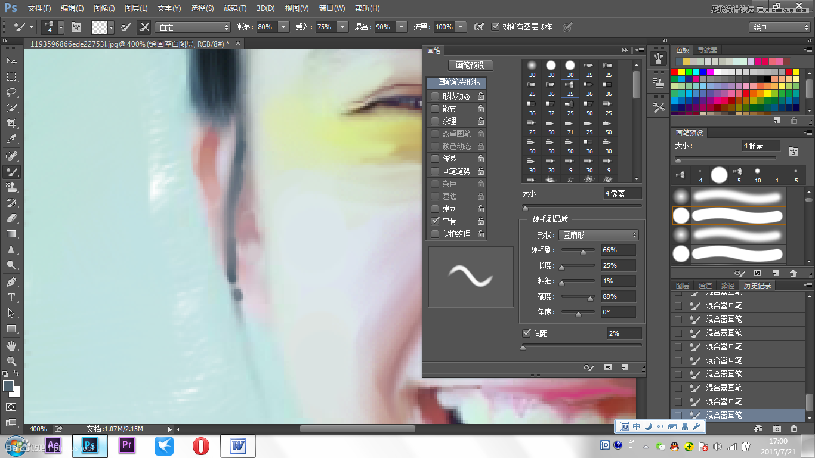Select 画笔笔尖形状 in the Brush panel
This screenshot has height=458, width=815.
(456, 83)
